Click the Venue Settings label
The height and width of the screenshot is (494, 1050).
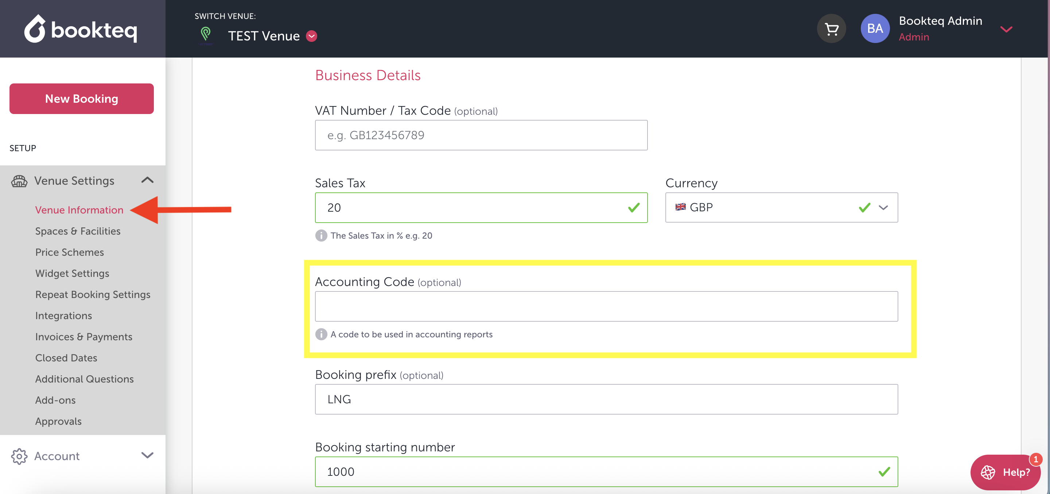[x=74, y=181]
